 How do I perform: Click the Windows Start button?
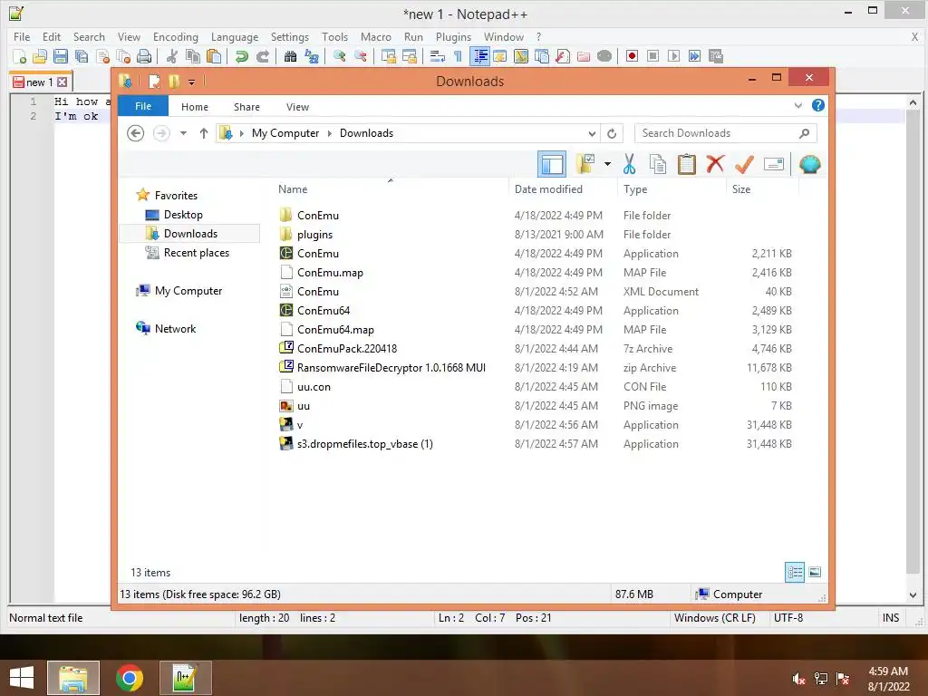(x=22, y=678)
